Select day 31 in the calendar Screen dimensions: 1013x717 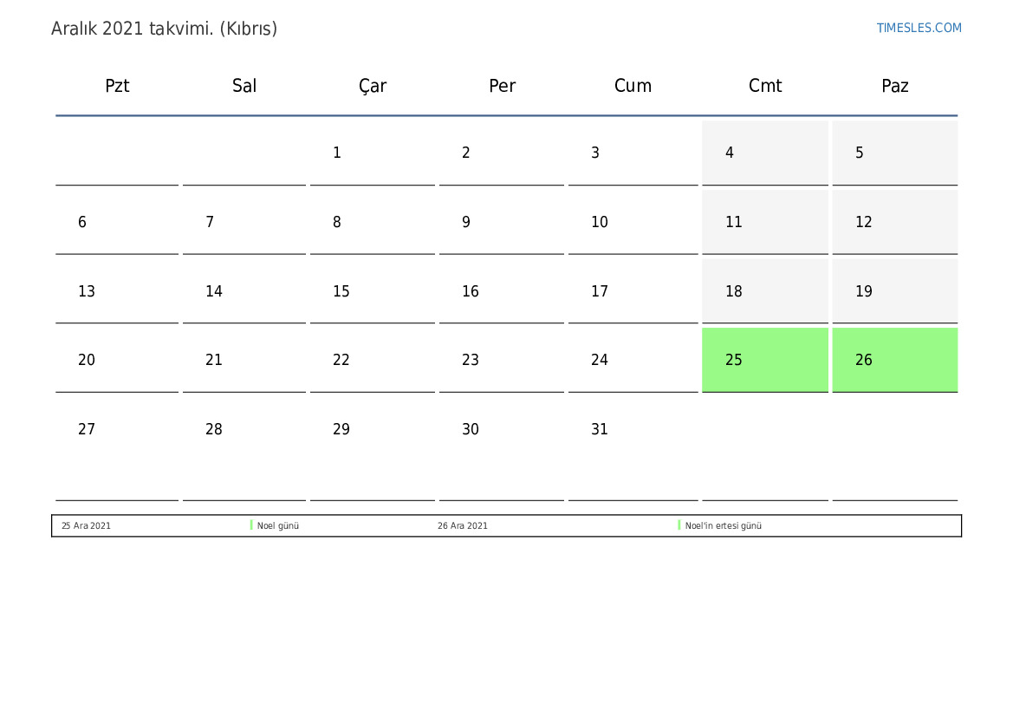pyautogui.click(x=600, y=429)
